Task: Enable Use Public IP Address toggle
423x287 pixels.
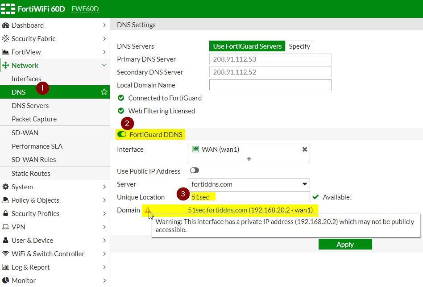Action: pyautogui.click(x=195, y=171)
